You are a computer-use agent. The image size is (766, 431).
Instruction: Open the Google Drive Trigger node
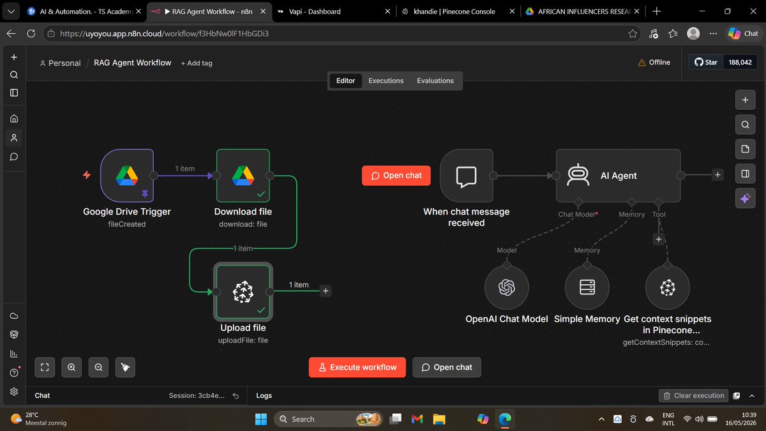(127, 175)
